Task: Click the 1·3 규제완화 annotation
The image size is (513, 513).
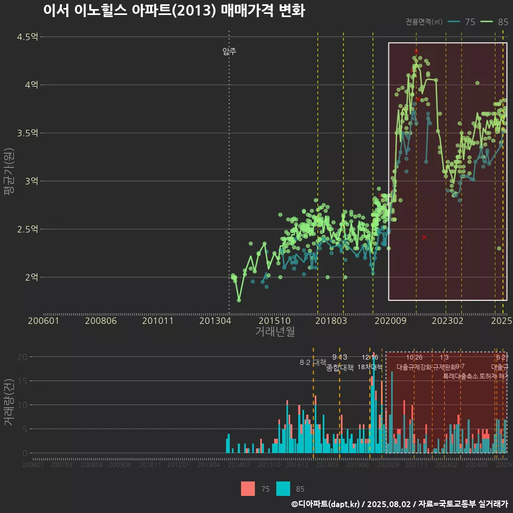Action: pos(444,362)
